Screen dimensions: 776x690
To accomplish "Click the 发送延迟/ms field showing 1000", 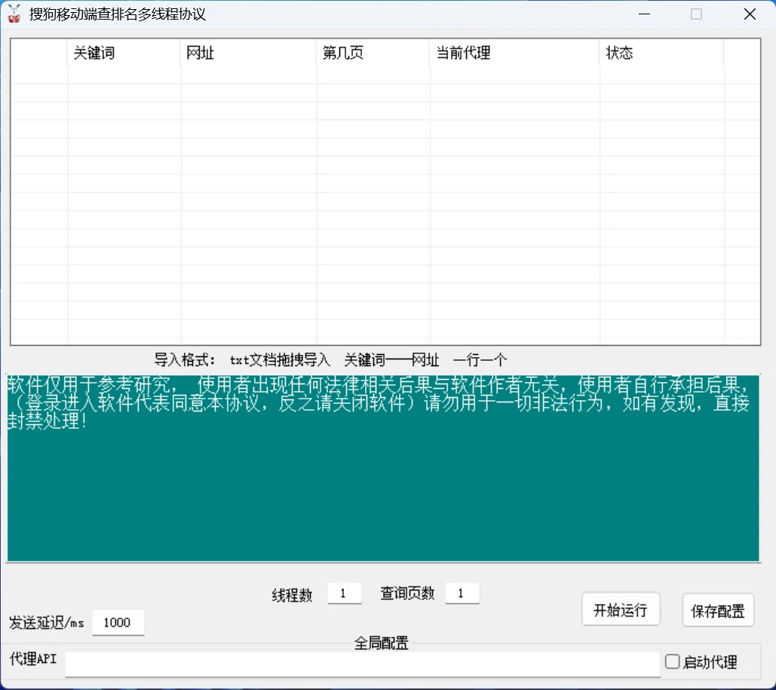I will click(x=118, y=622).
